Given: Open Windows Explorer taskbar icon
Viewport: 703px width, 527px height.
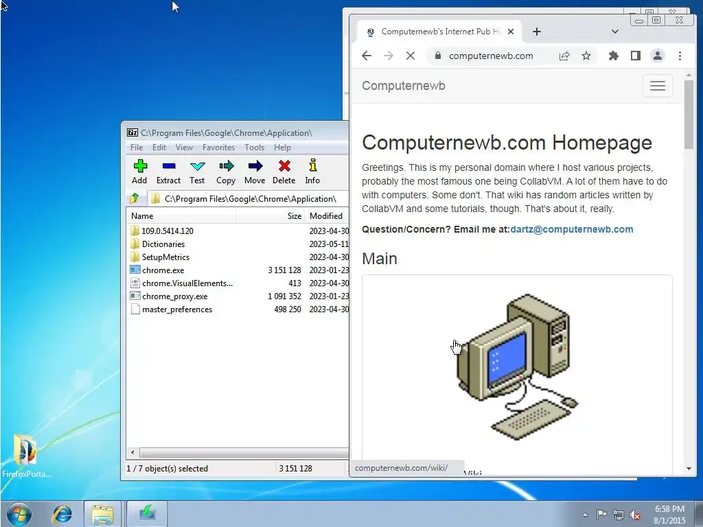Looking at the screenshot, I should pos(102,513).
